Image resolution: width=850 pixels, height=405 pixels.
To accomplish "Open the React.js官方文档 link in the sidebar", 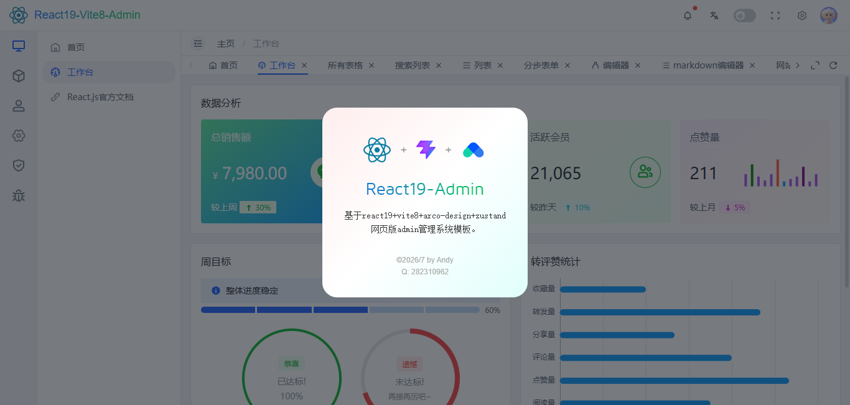I will [x=109, y=97].
